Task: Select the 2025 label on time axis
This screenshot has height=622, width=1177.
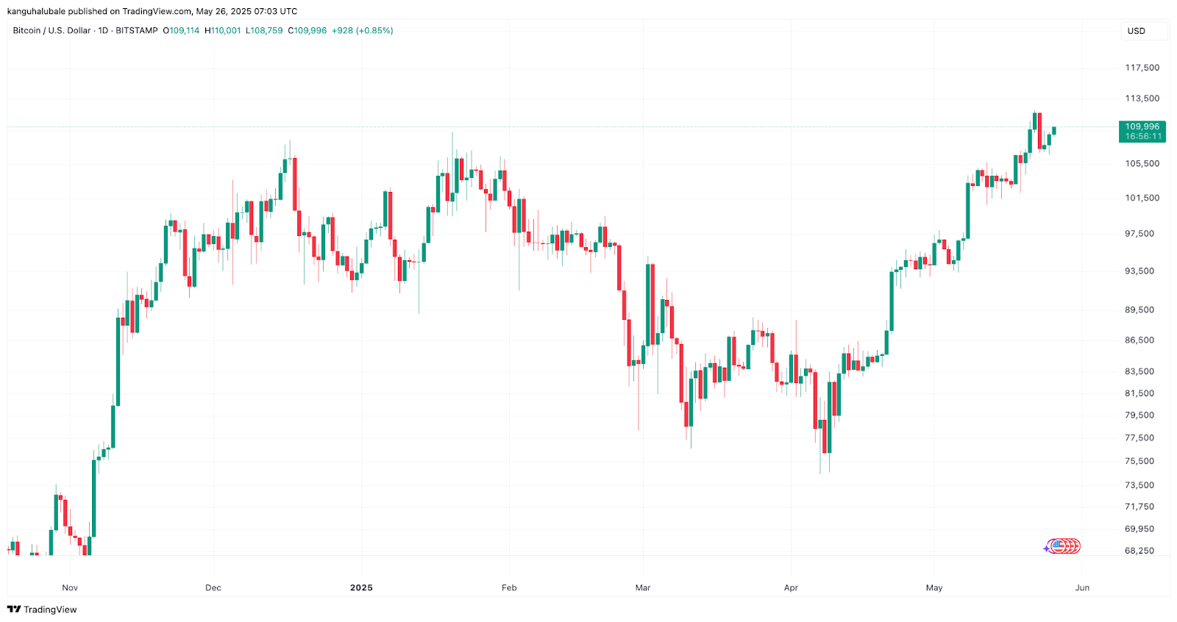Action: 361,587
